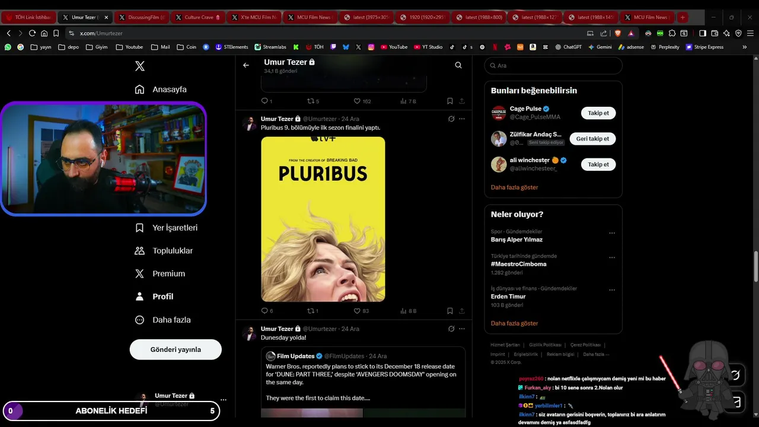Bookmark the Pluribus post
The height and width of the screenshot is (427, 759).
coord(450,311)
